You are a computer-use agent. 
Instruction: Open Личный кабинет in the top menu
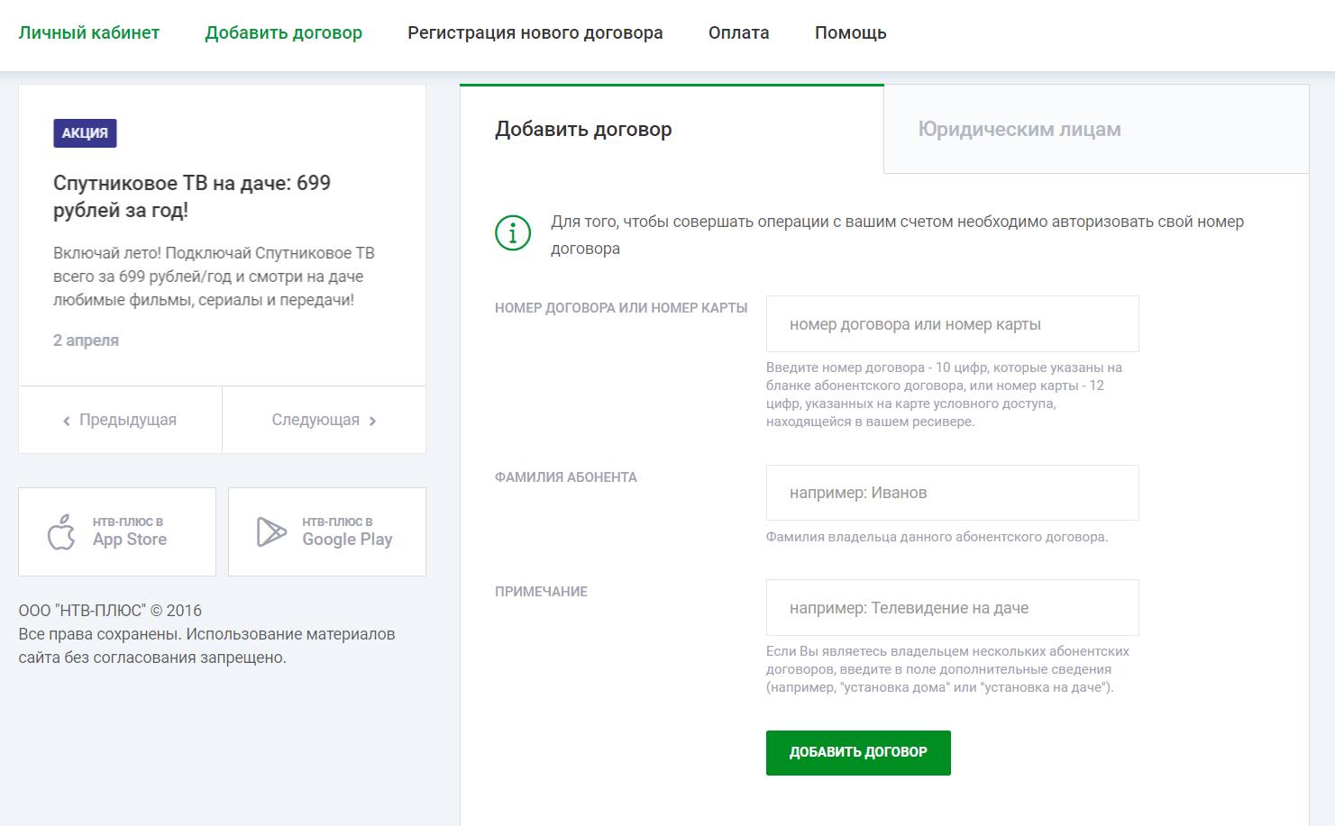[x=89, y=33]
